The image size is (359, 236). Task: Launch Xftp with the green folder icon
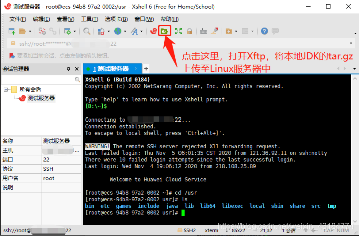coord(165,31)
